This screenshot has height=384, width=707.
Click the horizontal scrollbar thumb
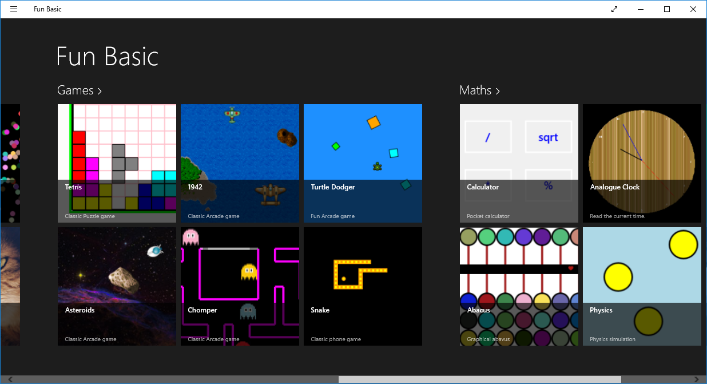pyautogui.click(x=479, y=379)
